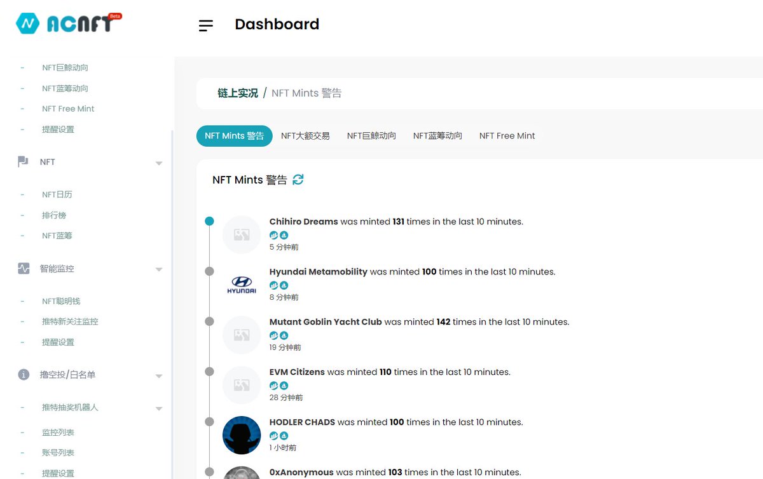The image size is (763, 479).
Task: Open OpenSea boat icon for Chihiro Dreams
Action: (284, 235)
